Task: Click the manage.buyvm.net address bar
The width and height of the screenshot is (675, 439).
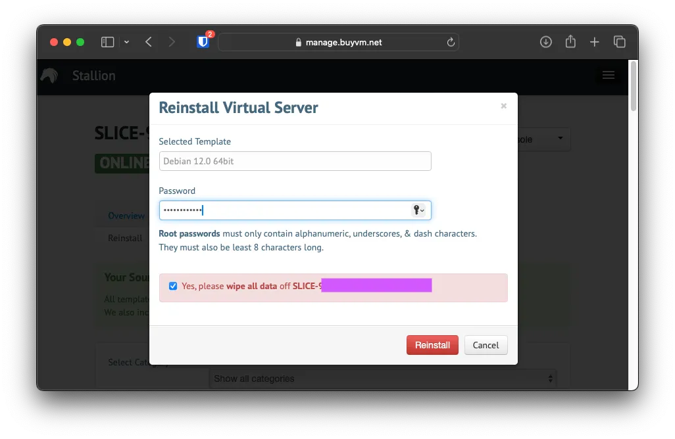Action: pyautogui.click(x=339, y=42)
